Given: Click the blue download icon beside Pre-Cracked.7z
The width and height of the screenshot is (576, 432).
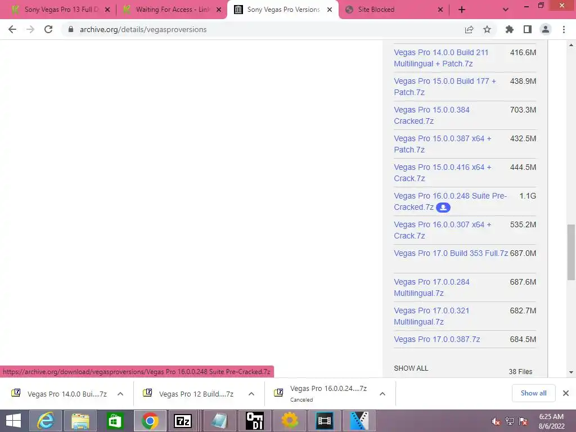Looking at the screenshot, I should coord(443,208).
